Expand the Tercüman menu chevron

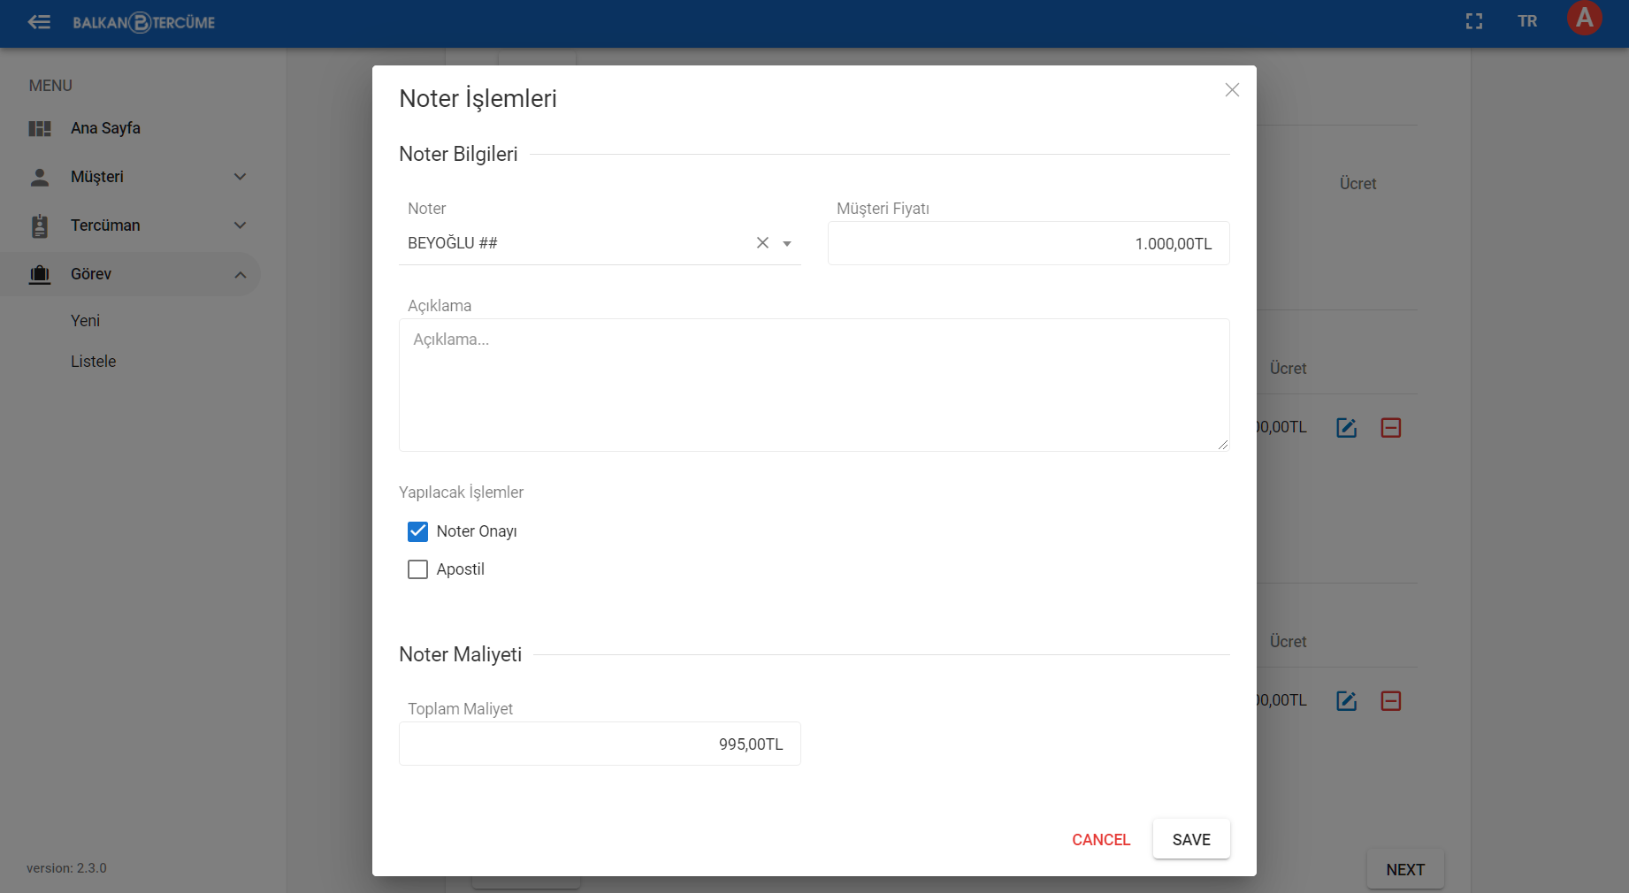click(x=240, y=225)
